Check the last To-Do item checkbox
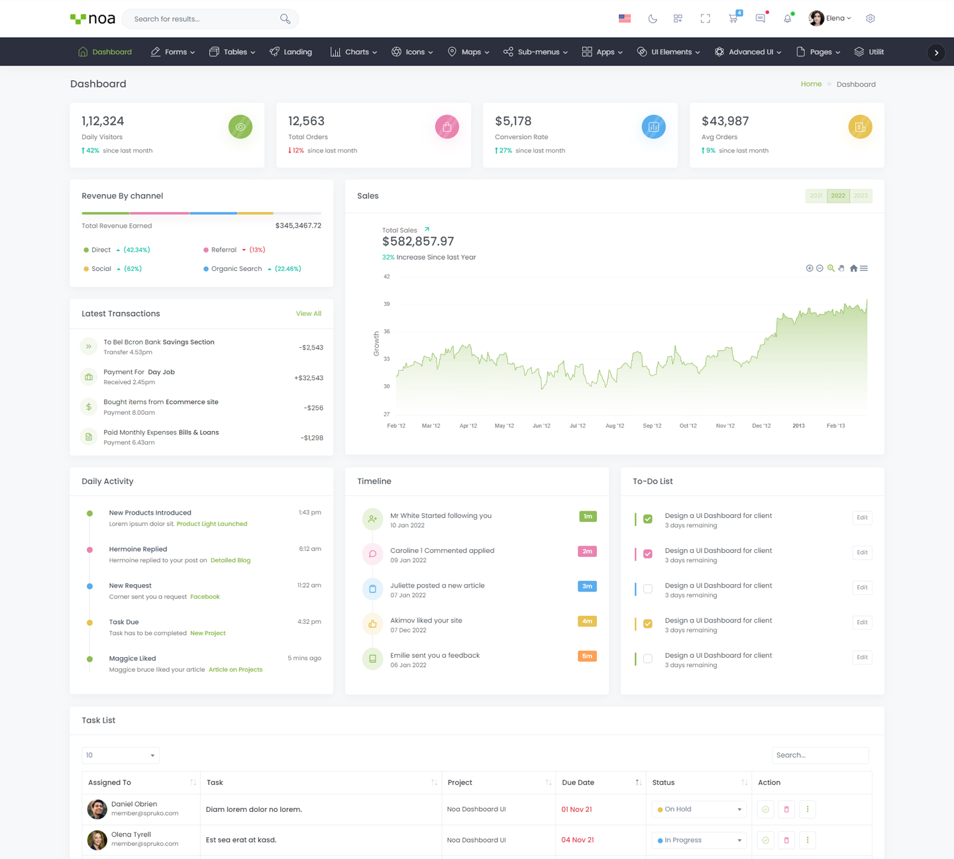 (648, 659)
